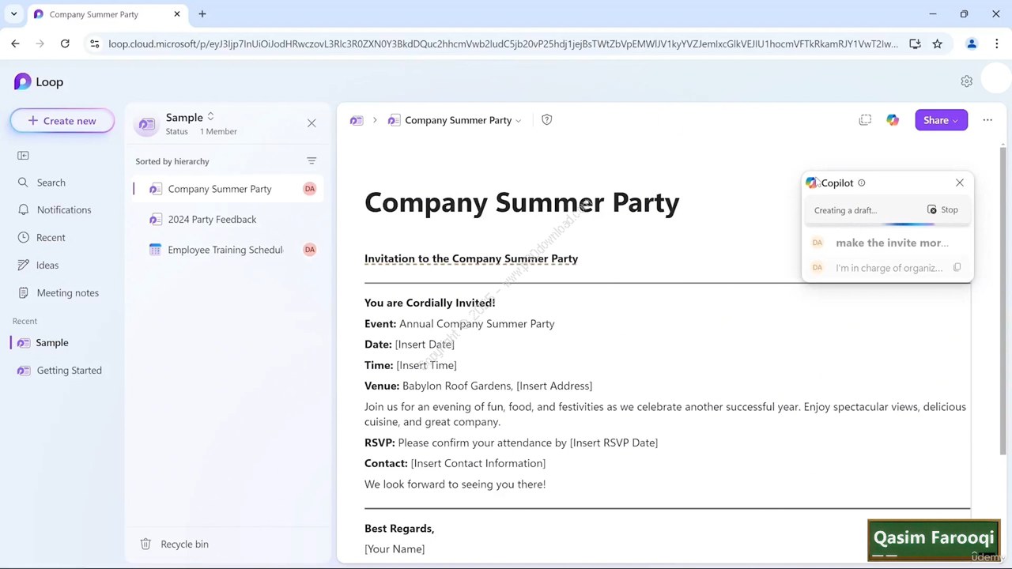This screenshot has width=1012, height=569.
Task: Click the [Insert Contact Information] placeholder
Action: (478, 463)
